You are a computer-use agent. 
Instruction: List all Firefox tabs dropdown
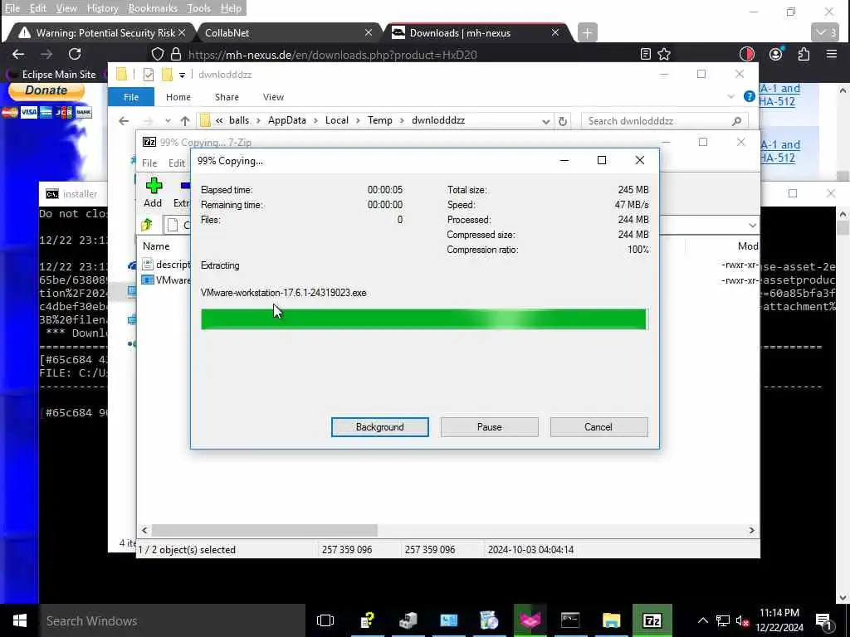coord(825,33)
